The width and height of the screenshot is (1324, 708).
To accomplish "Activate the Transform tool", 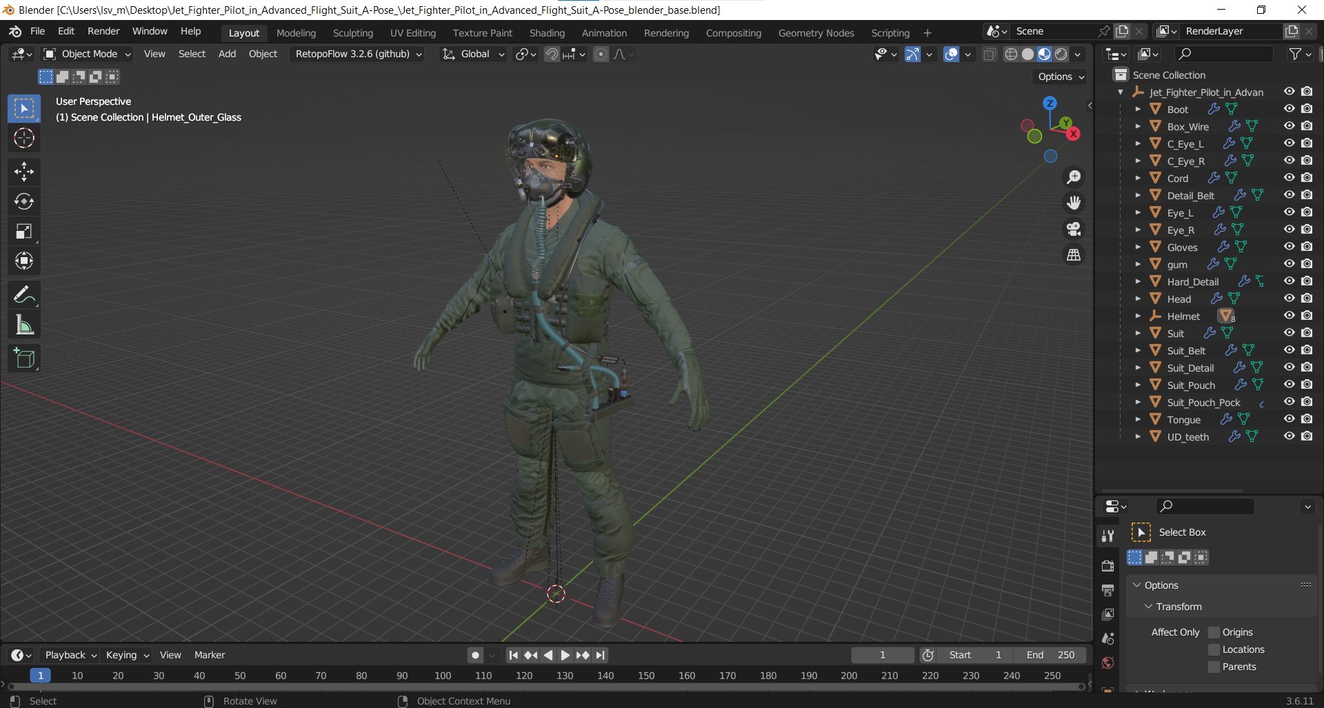I will [24, 261].
